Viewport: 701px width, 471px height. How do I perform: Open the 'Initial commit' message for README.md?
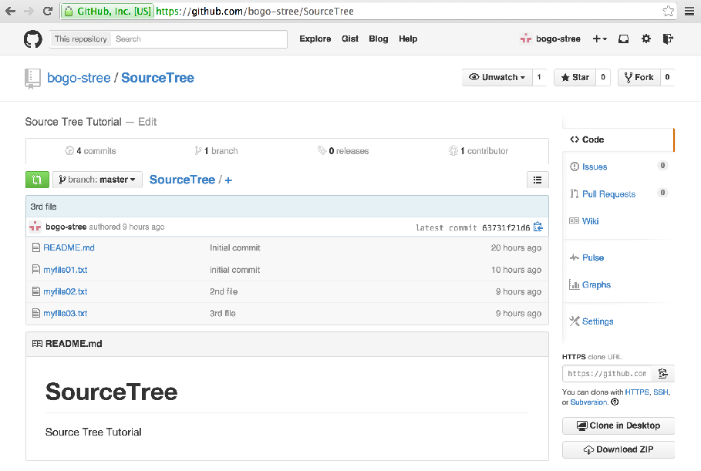(x=235, y=247)
